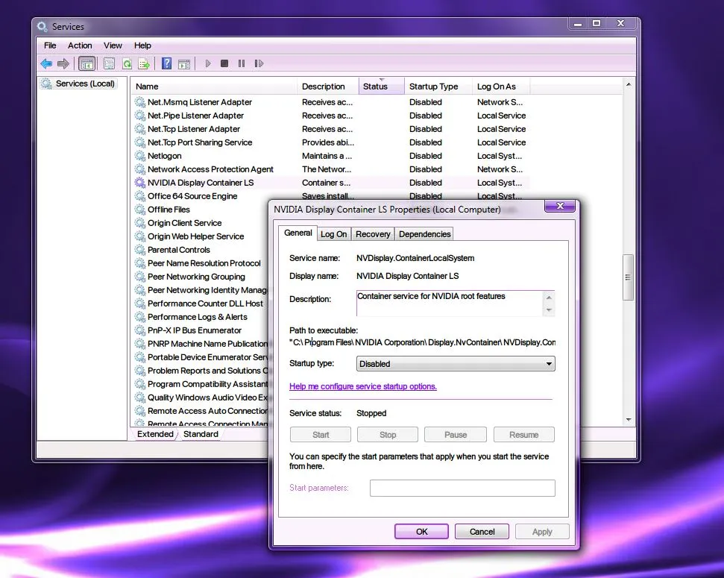This screenshot has width=724, height=578.
Task: Click gear icon of NVIDIA Display Container LS
Action: (x=140, y=183)
